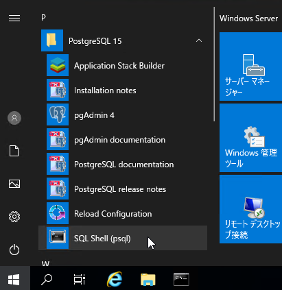Open the SQL Shell (psql) entry
282x290 pixels.
[123, 238]
